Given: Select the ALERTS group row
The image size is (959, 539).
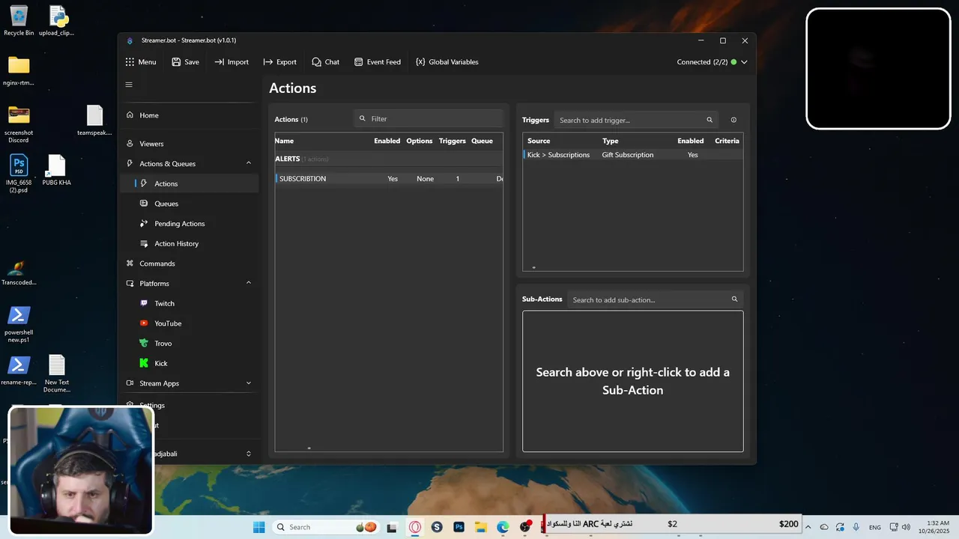Looking at the screenshot, I should [389, 159].
